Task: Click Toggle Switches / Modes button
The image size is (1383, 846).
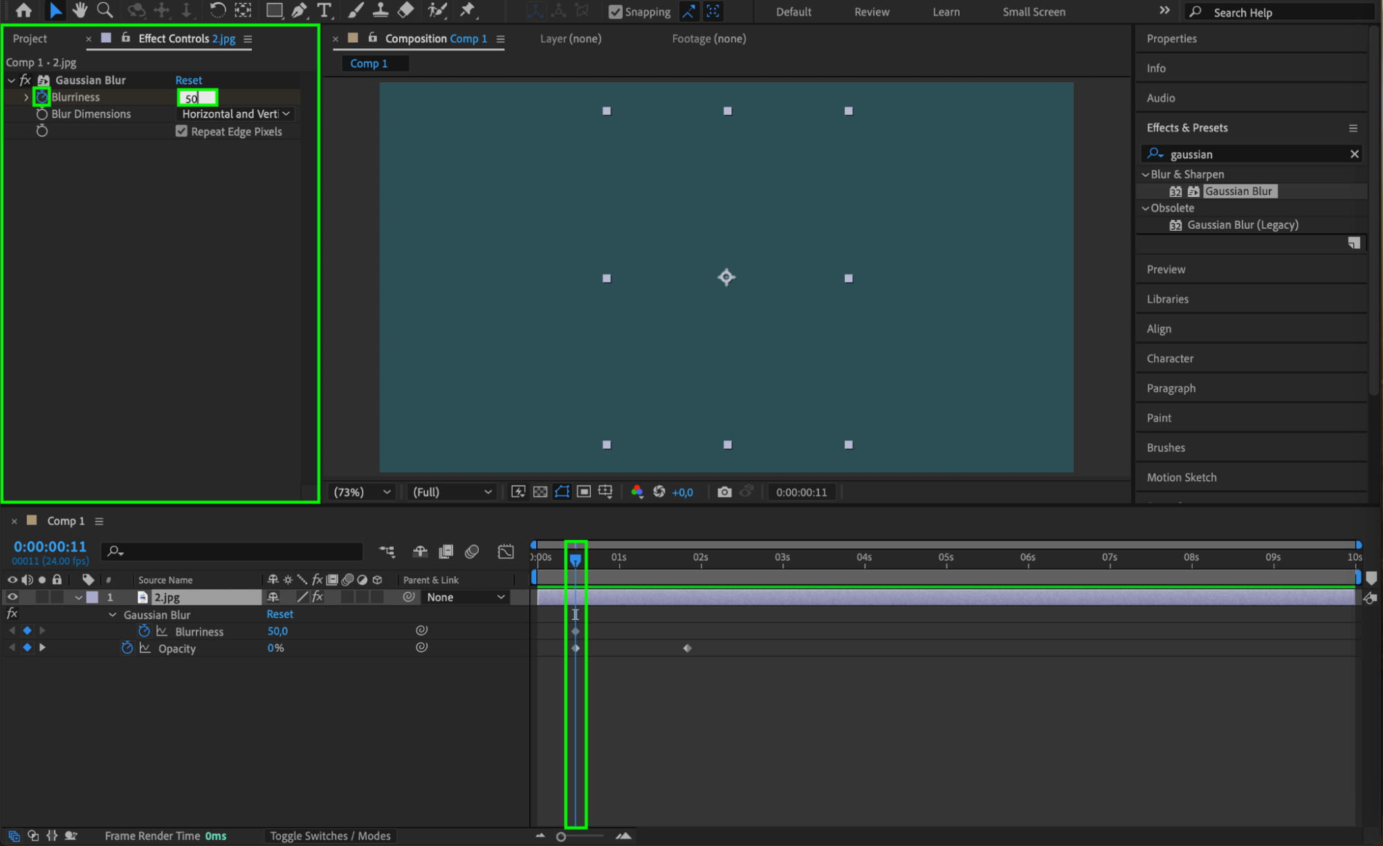Action: click(x=330, y=836)
